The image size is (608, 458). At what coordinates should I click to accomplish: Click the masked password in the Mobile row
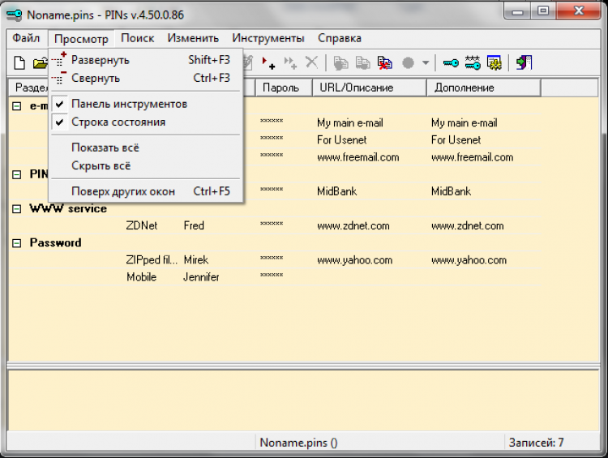(x=272, y=276)
